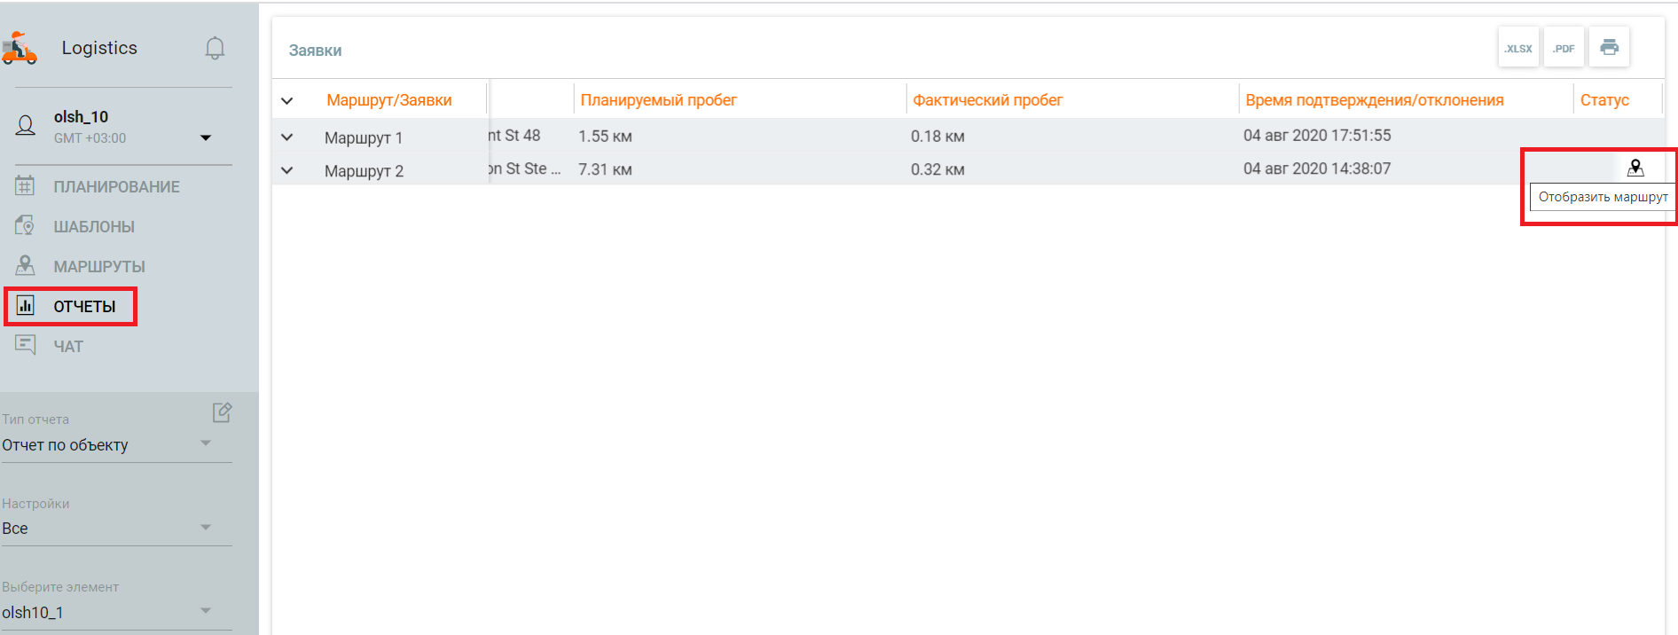The width and height of the screenshot is (1678, 635).
Task: Click the Logistics scooter logo
Action: coord(20,49)
